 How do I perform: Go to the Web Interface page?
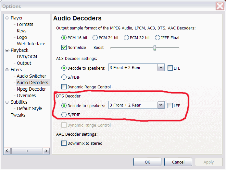(31, 44)
